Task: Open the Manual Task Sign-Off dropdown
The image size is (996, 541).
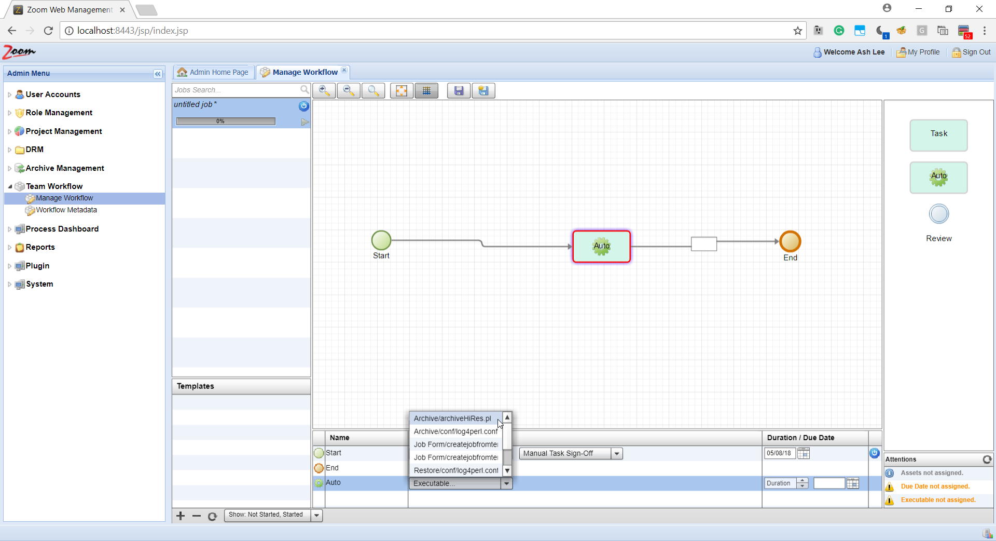Action: (x=617, y=453)
